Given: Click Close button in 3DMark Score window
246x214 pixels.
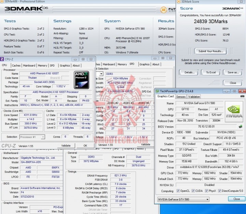Looking at the screenshot, I should coord(233,83).
